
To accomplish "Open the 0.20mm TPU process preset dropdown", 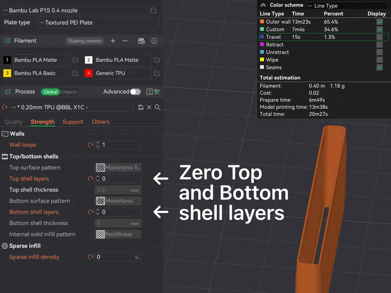I will tap(71, 107).
